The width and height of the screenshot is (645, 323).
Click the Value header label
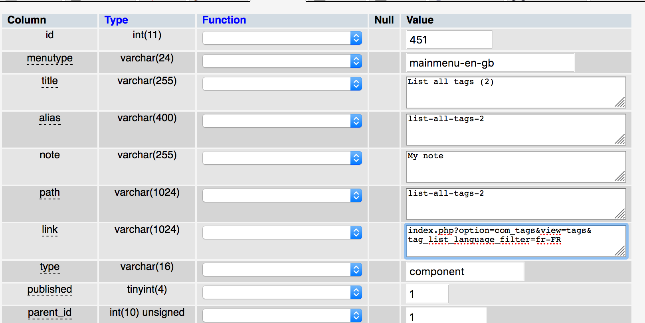[420, 20]
